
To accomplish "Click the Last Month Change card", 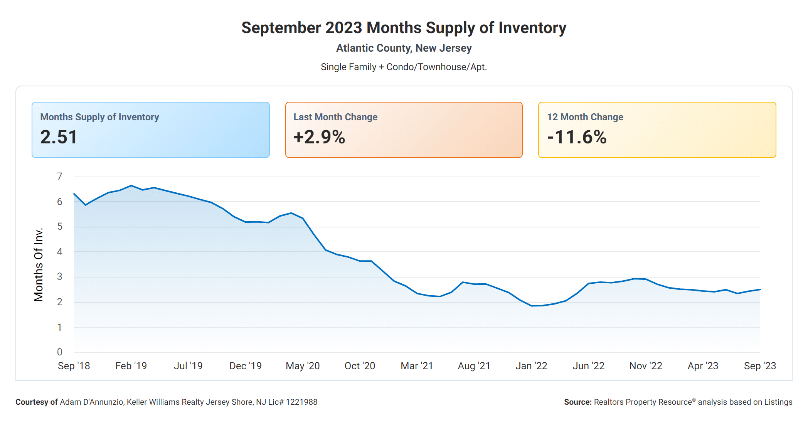I will tap(404, 130).
